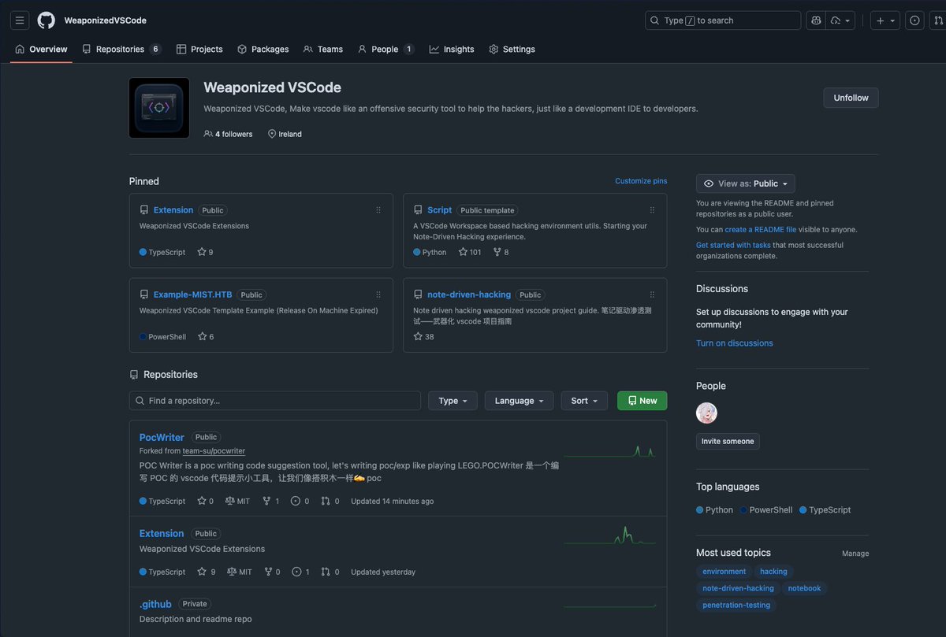Open the Insights tab
Image resolution: width=946 pixels, height=637 pixels.
(452, 49)
